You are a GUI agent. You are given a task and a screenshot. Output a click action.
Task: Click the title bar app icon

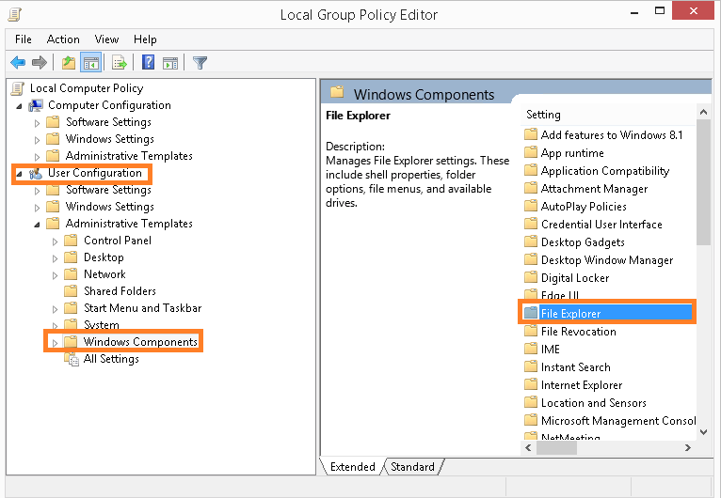[x=15, y=14]
